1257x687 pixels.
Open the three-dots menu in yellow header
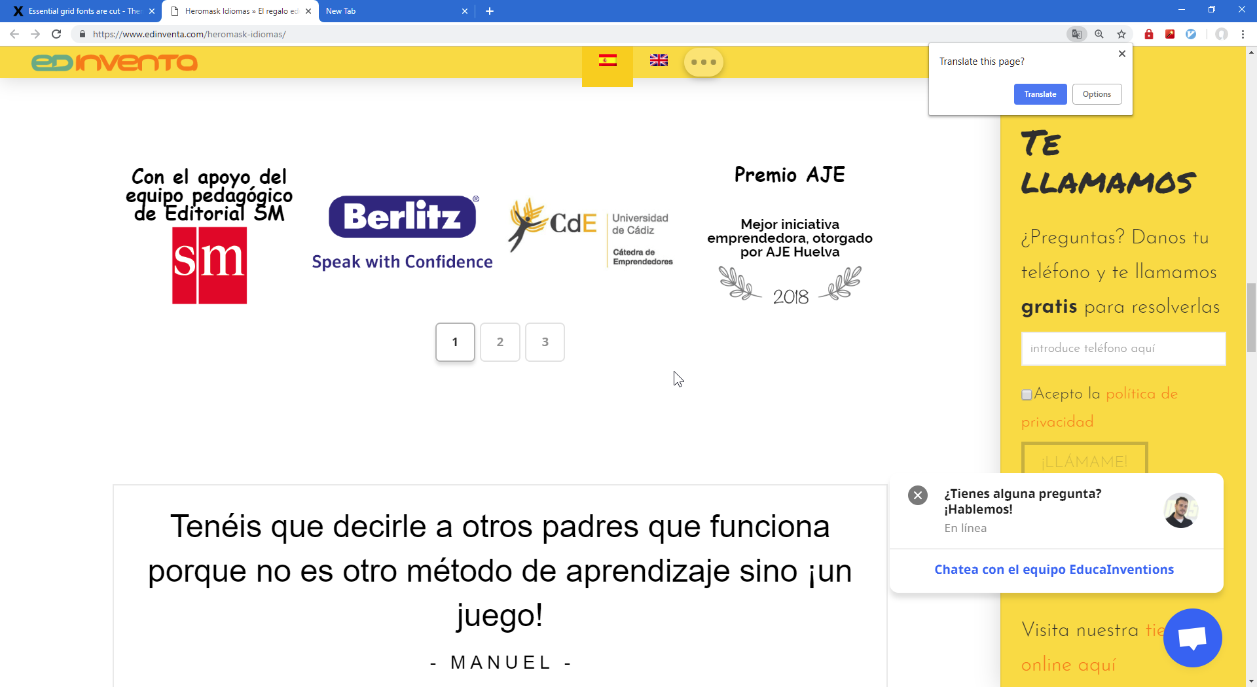[x=704, y=62]
